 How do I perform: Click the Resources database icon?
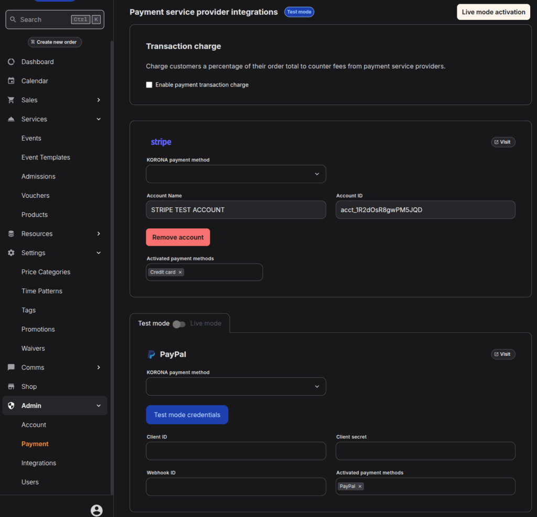[11, 234]
